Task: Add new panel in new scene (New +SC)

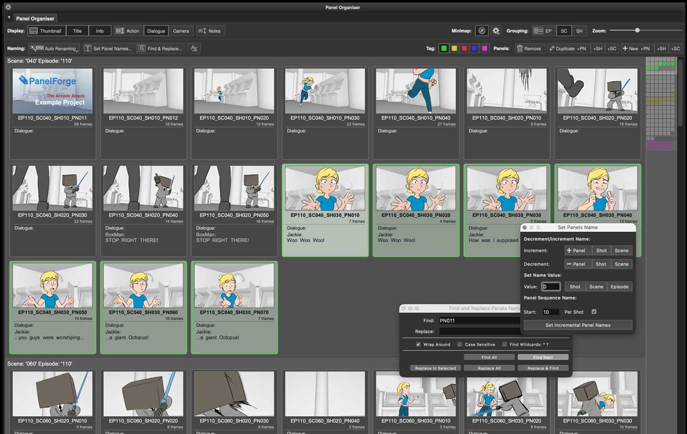Action: 675,48
